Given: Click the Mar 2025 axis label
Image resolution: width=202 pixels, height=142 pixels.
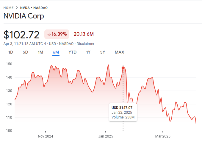Looking at the screenshot, I should pos(163,136).
